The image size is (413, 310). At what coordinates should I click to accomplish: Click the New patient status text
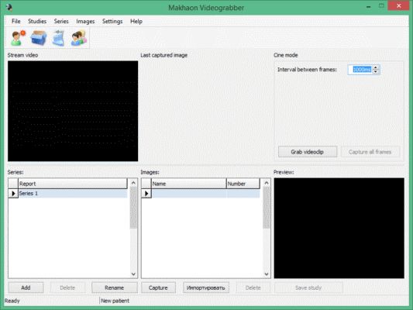click(x=115, y=301)
